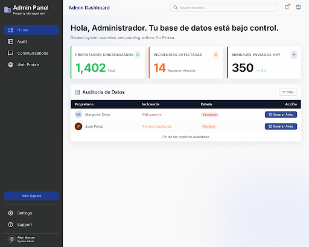Click the Incidencia column header
The width and height of the screenshot is (309, 247).
click(150, 104)
